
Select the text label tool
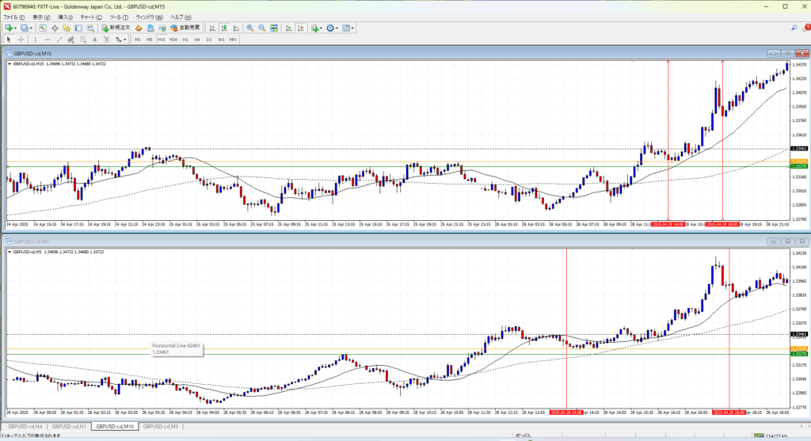pyautogui.click(x=94, y=40)
